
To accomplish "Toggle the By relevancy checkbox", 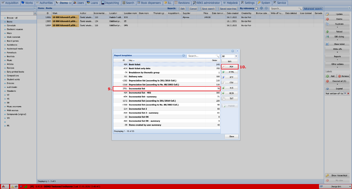I will click(x=257, y=8).
